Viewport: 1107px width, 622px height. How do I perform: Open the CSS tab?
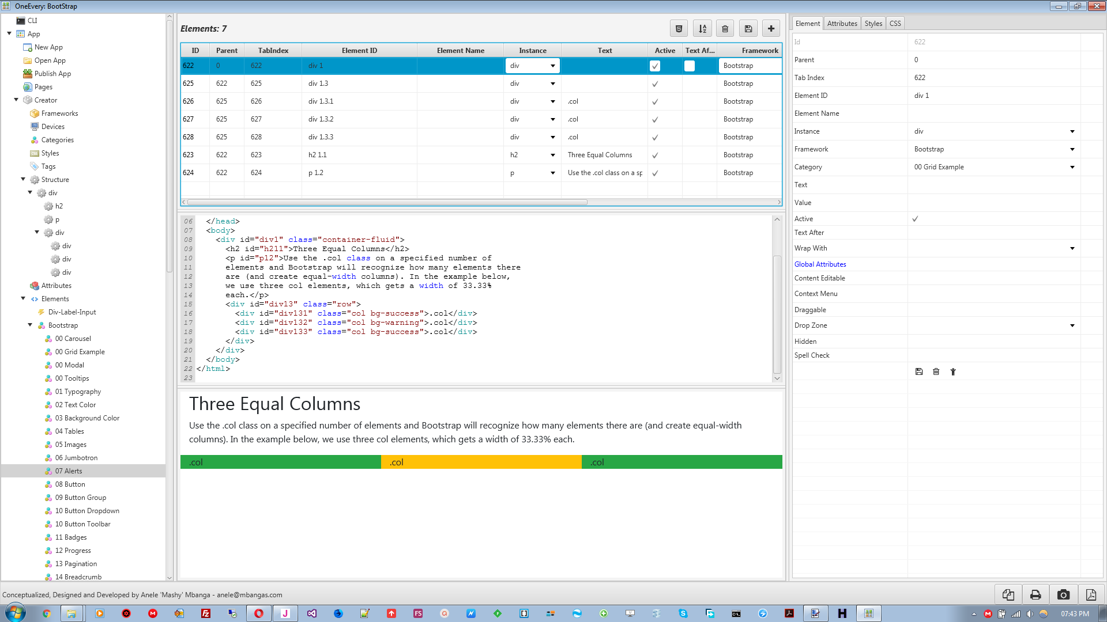[895, 24]
